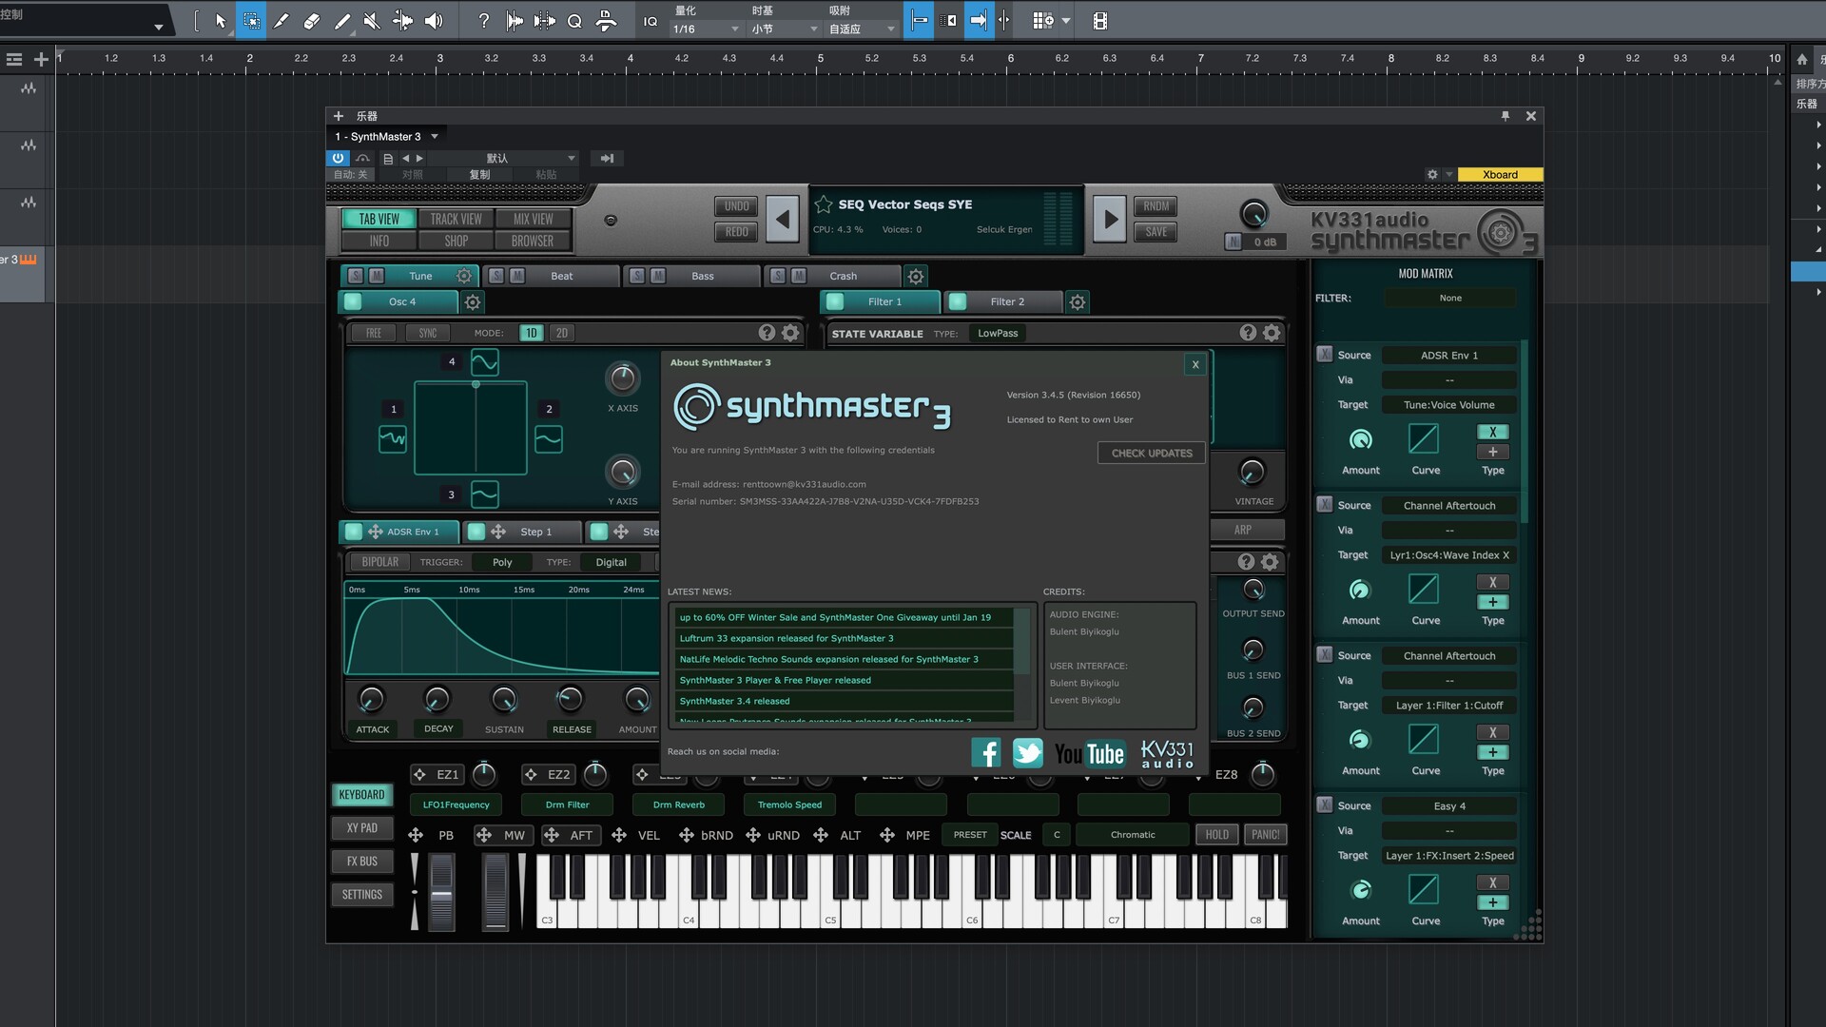Click the Tune layer settings gear
1826x1027 pixels.
[464, 276]
